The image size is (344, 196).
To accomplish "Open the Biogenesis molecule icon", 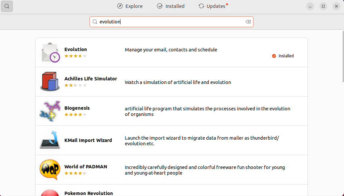I will click(x=50, y=111).
